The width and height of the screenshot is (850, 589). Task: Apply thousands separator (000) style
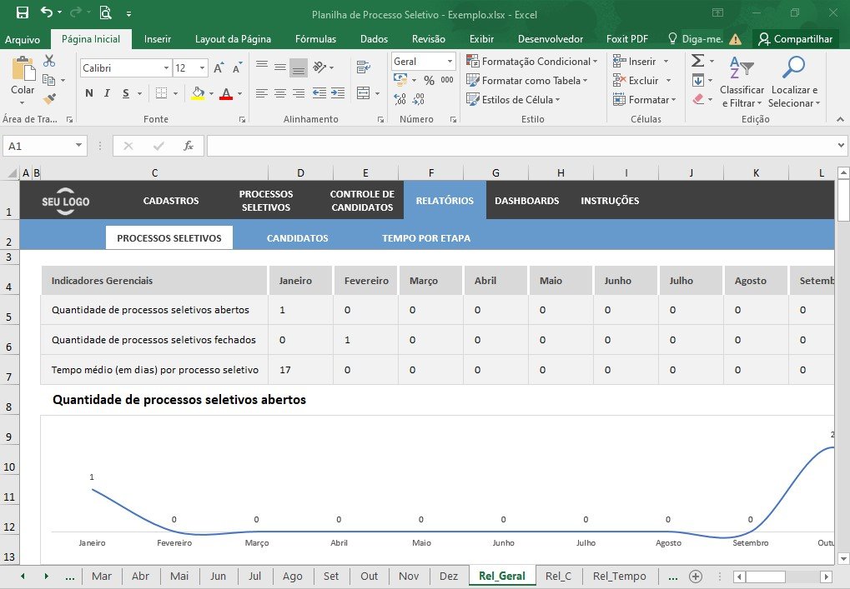pos(447,80)
